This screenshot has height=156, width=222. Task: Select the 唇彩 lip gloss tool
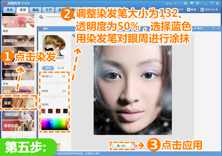pyautogui.click(x=18, y=92)
